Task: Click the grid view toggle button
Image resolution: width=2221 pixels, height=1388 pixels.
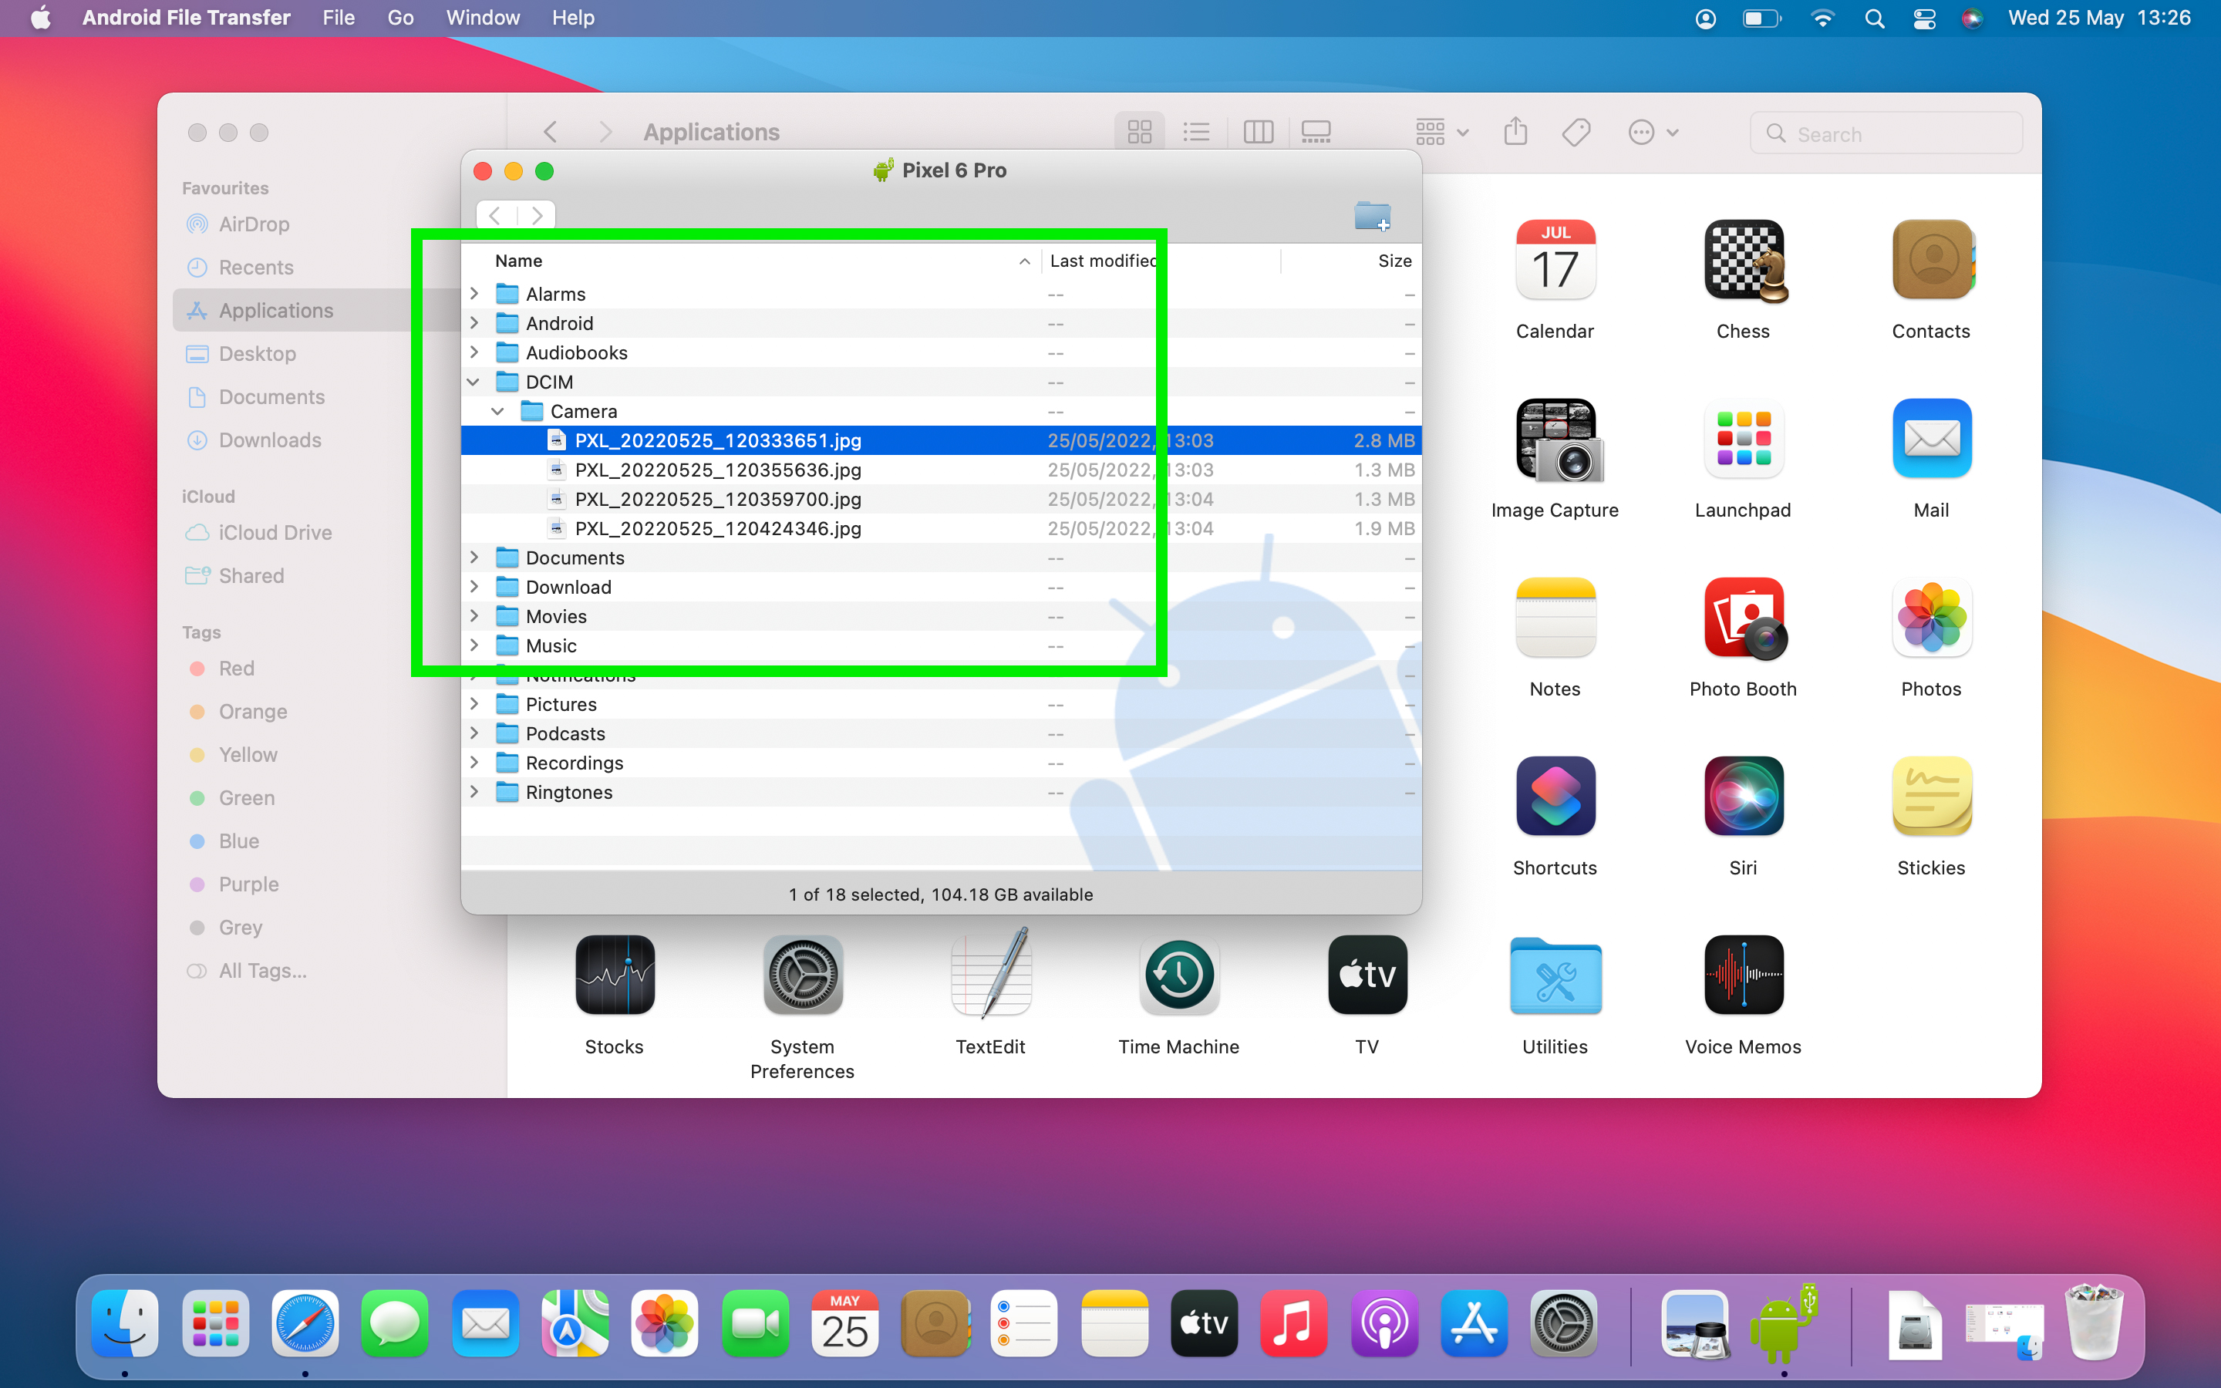Action: coord(1137,131)
